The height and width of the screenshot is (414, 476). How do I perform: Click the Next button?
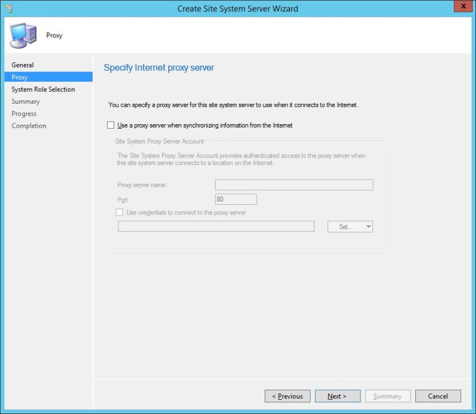pyautogui.click(x=337, y=396)
